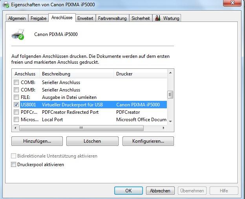The image size is (245, 199).
Task: Click the tools icon on the Wartung tab
Action: pyautogui.click(x=158, y=18)
